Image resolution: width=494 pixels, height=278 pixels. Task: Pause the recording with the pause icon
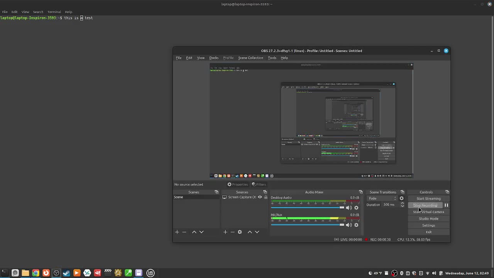tap(446, 205)
